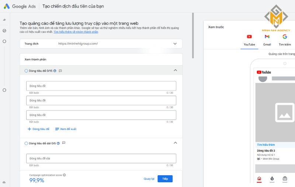Open help icon next to Dòng tiêu đề dài 0/5

(x=58, y=143)
